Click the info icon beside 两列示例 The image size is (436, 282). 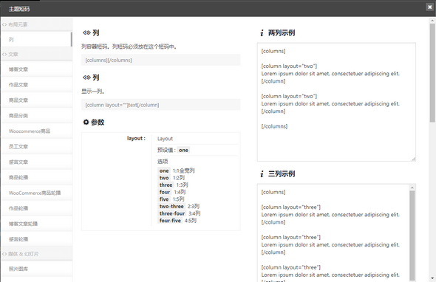[262, 33]
